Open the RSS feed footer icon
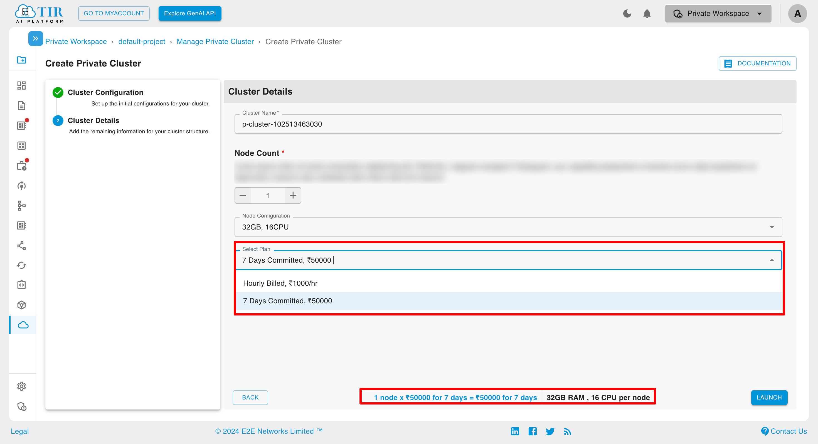Image resolution: width=818 pixels, height=444 pixels. coord(568,431)
